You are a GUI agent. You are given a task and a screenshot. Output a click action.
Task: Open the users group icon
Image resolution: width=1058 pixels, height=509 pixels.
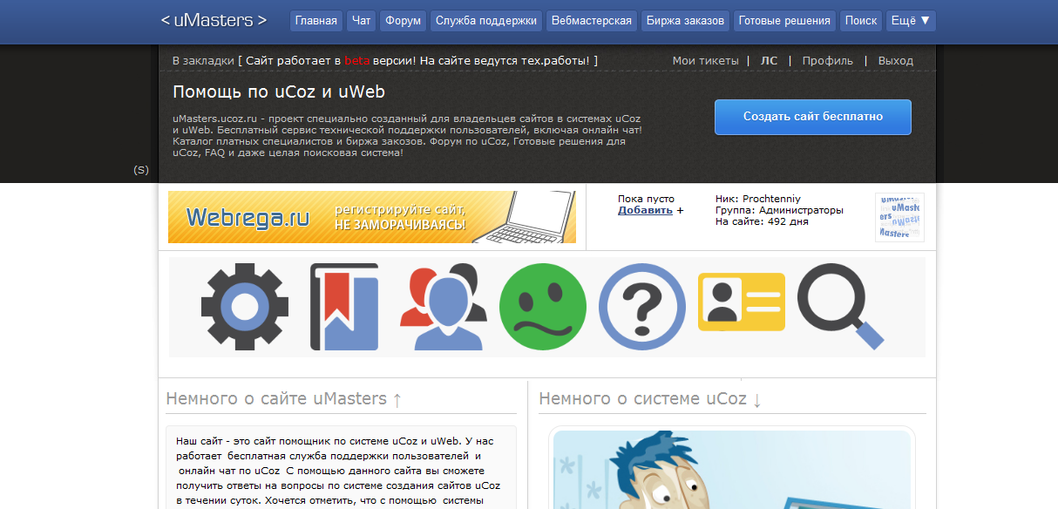[x=444, y=307]
